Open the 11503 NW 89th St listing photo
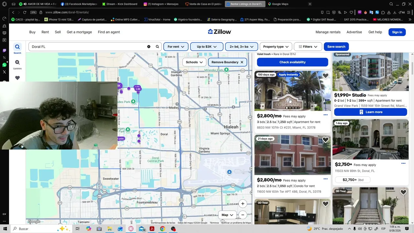414x233 pixels. tap(371, 139)
